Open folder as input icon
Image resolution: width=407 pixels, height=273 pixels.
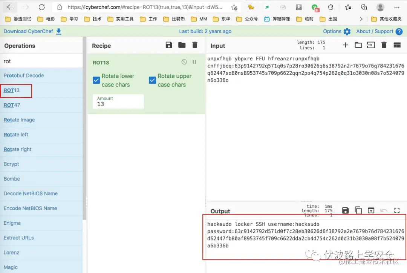click(358, 45)
